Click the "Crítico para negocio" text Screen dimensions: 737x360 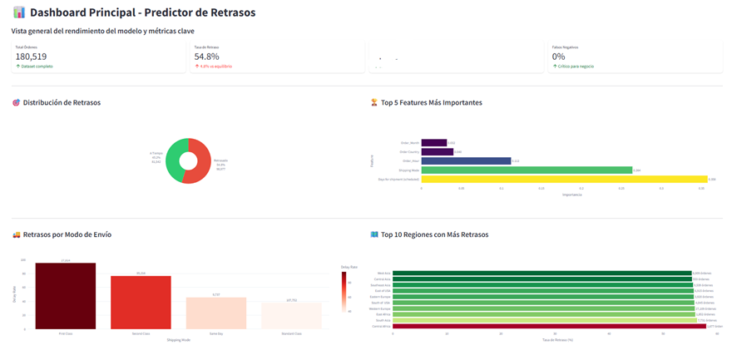point(576,67)
